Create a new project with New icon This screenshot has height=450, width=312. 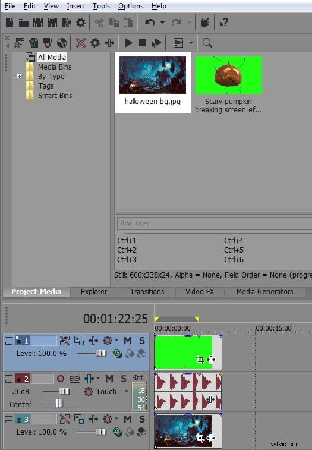[x=10, y=23]
